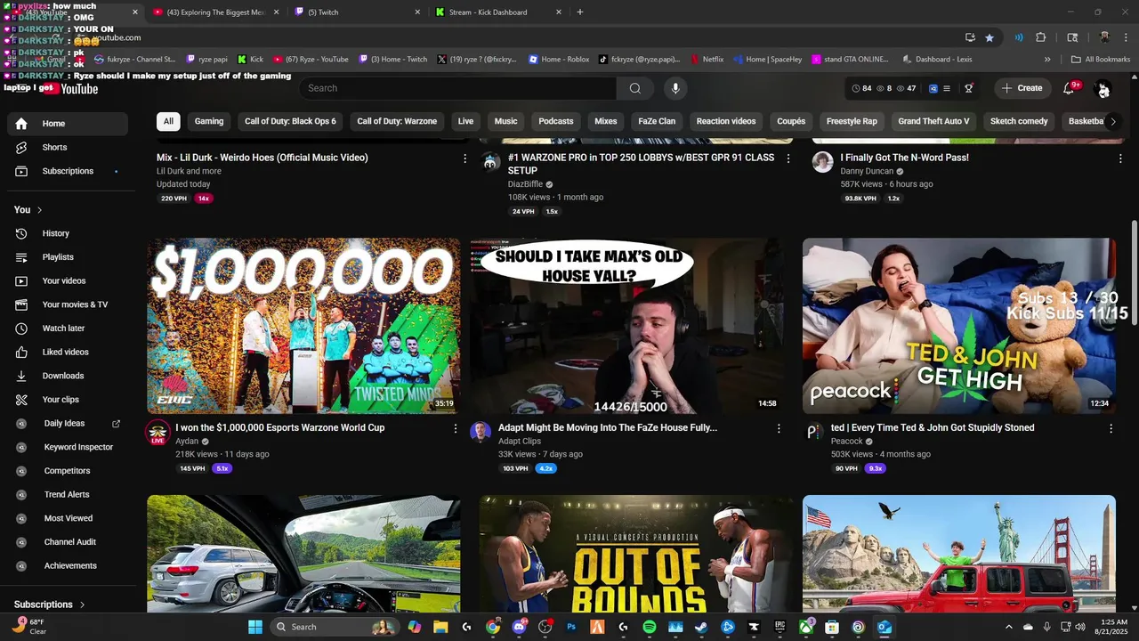Screen dimensions: 1139x641
Task: Switch to the Twitch browser tab
Action: [356, 12]
